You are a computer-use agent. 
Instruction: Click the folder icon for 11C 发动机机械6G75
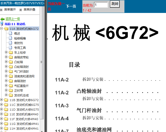(6, 105)
